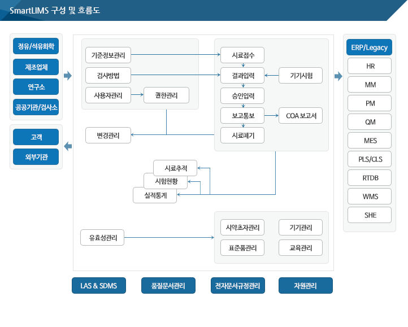Image resolution: width=408 pixels, height=327 pixels.
Task: Select the 시약초자관리 box
Action: (x=242, y=228)
